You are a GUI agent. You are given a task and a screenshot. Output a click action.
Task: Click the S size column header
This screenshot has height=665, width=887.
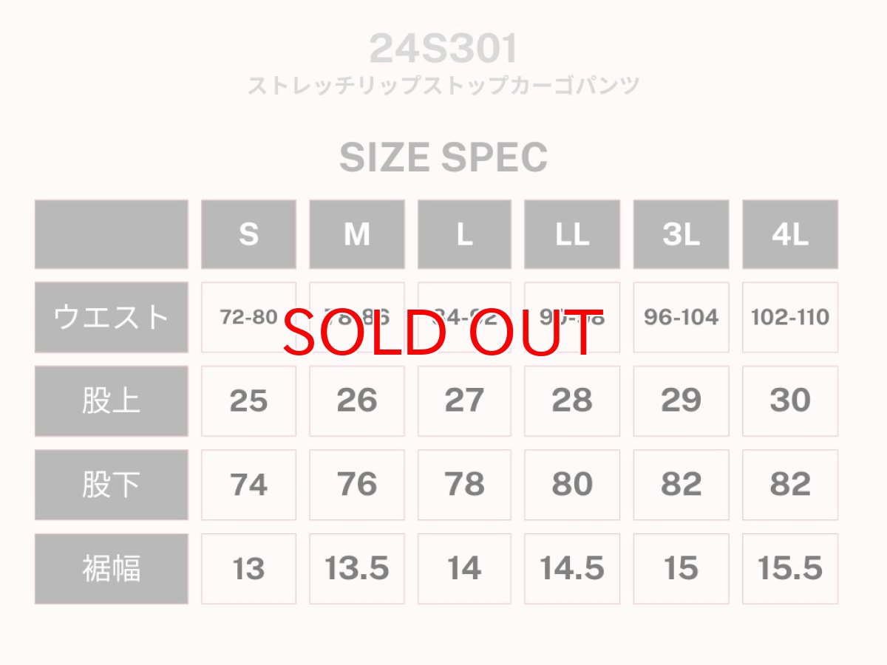point(248,234)
